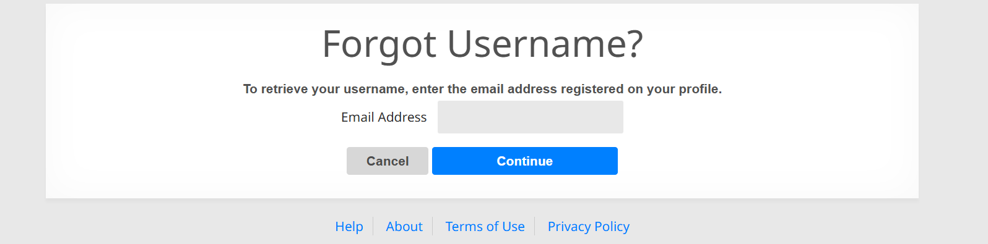Open the About footer link

[x=404, y=226]
